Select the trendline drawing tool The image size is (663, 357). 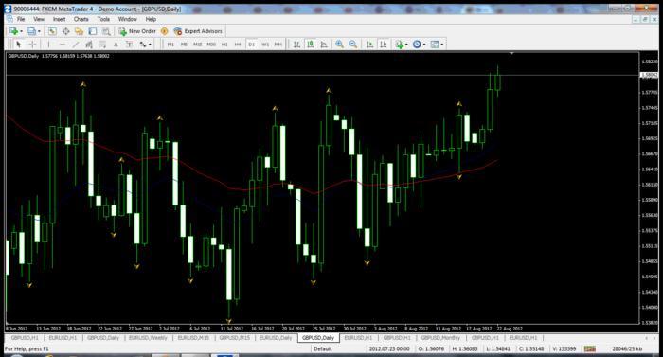[75, 44]
